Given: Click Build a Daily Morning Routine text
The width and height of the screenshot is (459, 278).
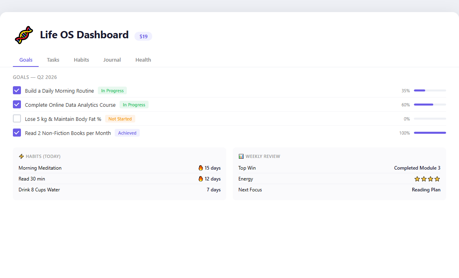Looking at the screenshot, I should tap(60, 91).
